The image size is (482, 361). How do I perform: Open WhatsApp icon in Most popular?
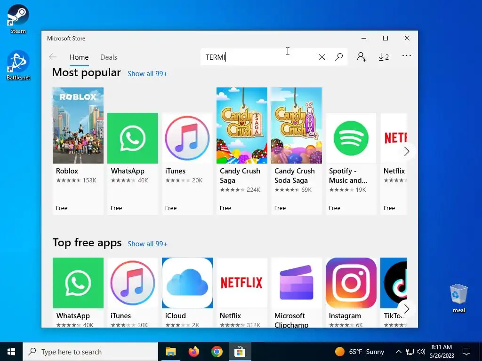(x=133, y=138)
